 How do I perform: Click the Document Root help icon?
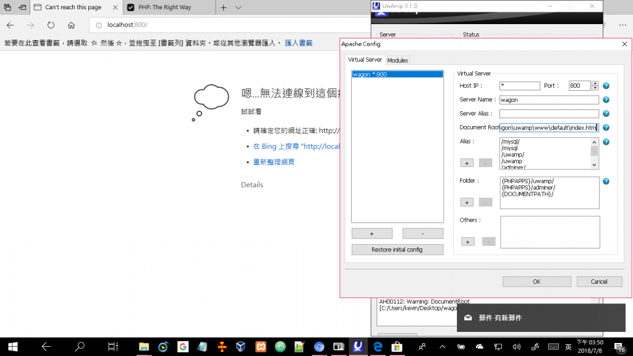tap(606, 127)
